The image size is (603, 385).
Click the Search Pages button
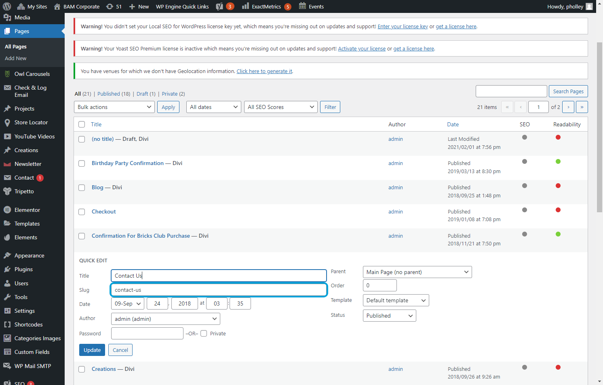pyautogui.click(x=568, y=91)
